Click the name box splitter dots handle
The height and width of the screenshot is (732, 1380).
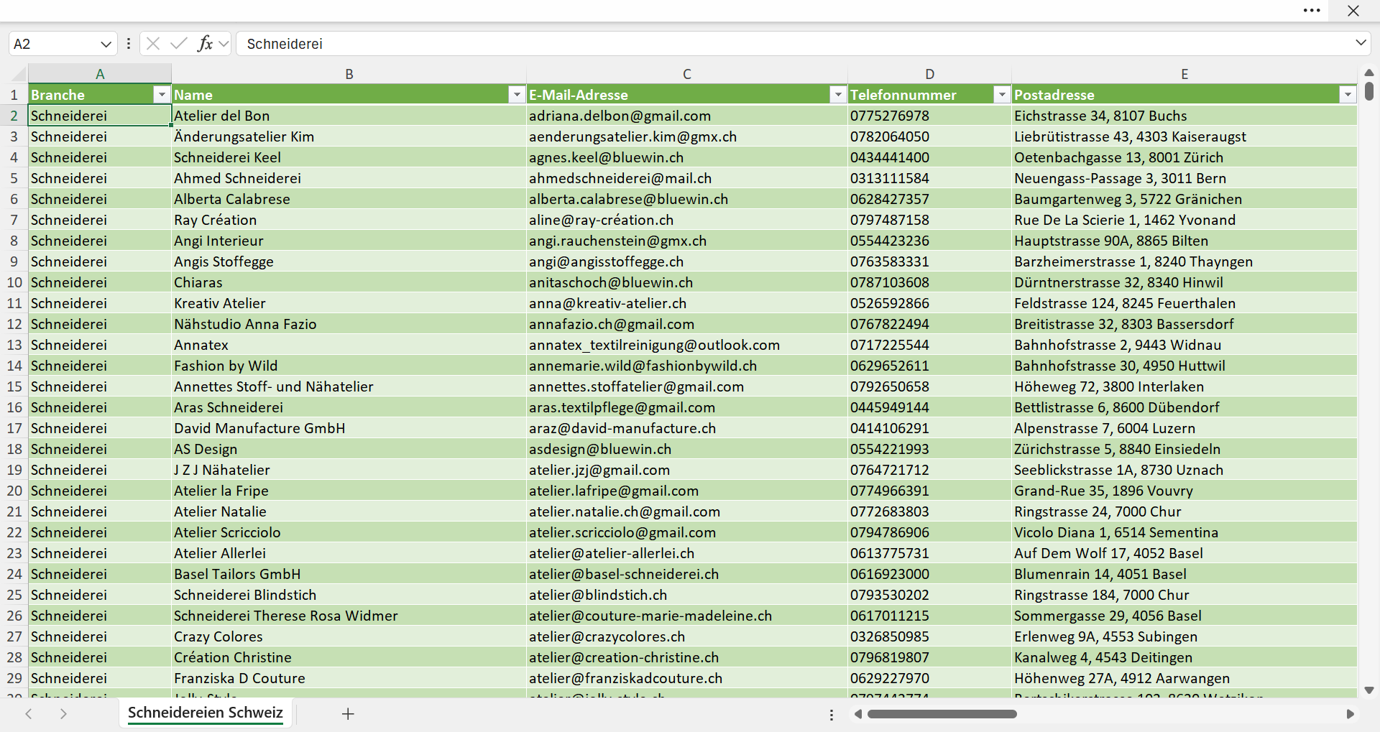click(x=128, y=44)
